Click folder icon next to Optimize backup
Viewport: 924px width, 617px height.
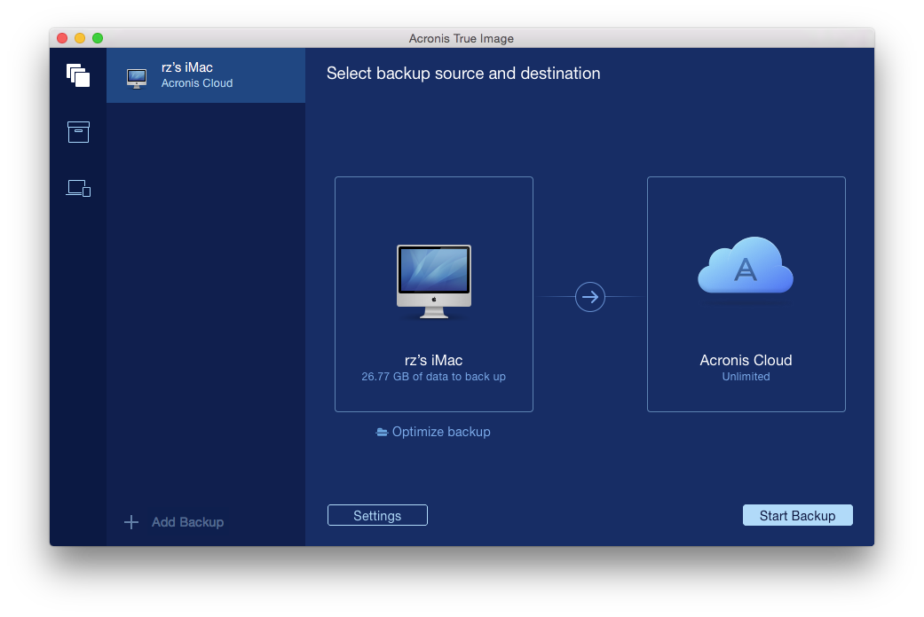tap(382, 433)
